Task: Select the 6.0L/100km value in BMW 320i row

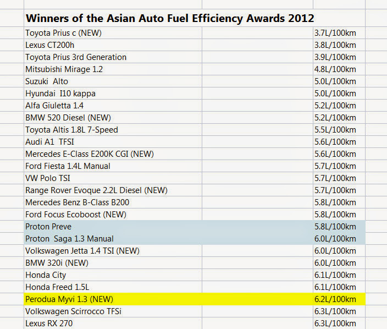Action: pos(339,263)
